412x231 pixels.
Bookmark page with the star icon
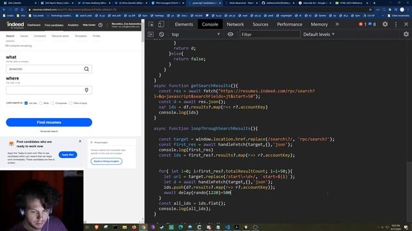[x=371, y=10]
